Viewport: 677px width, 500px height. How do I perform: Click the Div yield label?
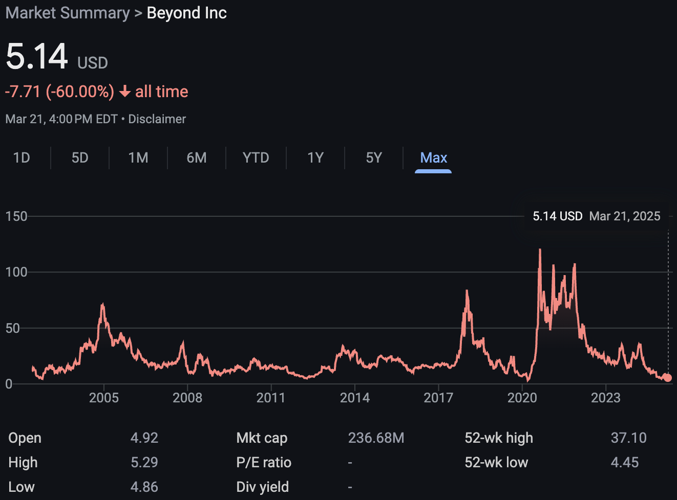tap(263, 487)
